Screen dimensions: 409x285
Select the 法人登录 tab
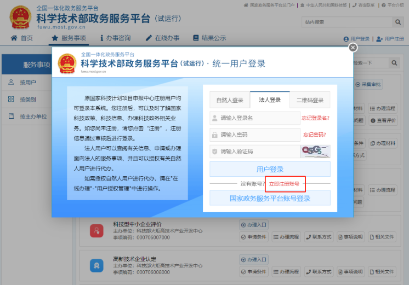point(270,100)
